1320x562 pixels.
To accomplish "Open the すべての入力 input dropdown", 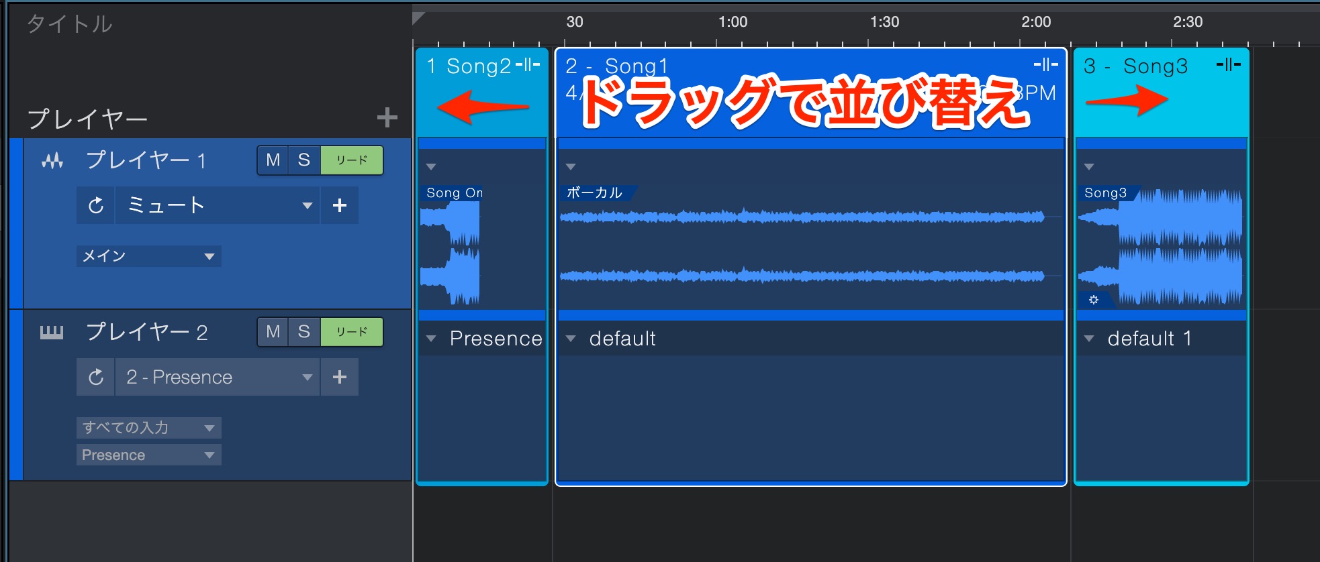I will 148,428.
